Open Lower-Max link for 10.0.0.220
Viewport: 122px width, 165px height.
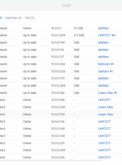(x=105, y=107)
